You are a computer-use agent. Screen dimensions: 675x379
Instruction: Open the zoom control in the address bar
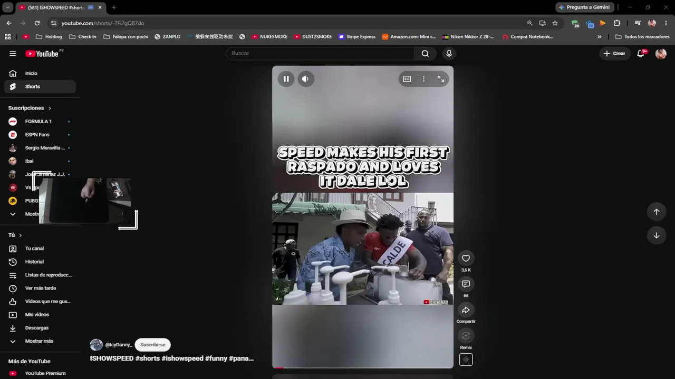coord(529,23)
